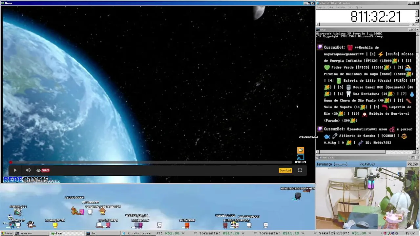This screenshot has width=420, height=236.
Task: Switch to camera.exe in the taskbar
Action: (31, 233)
